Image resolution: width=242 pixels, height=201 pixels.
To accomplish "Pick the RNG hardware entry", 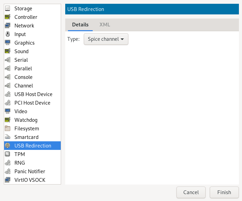I will tap(20, 163).
